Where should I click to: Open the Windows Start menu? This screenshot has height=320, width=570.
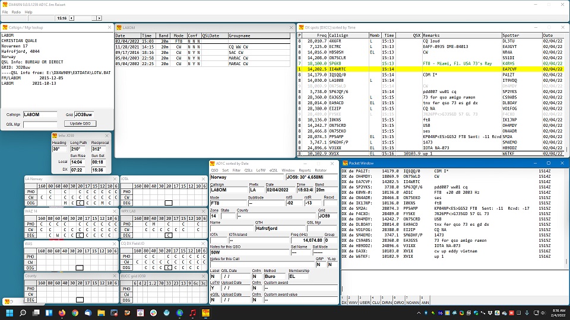click(9, 313)
